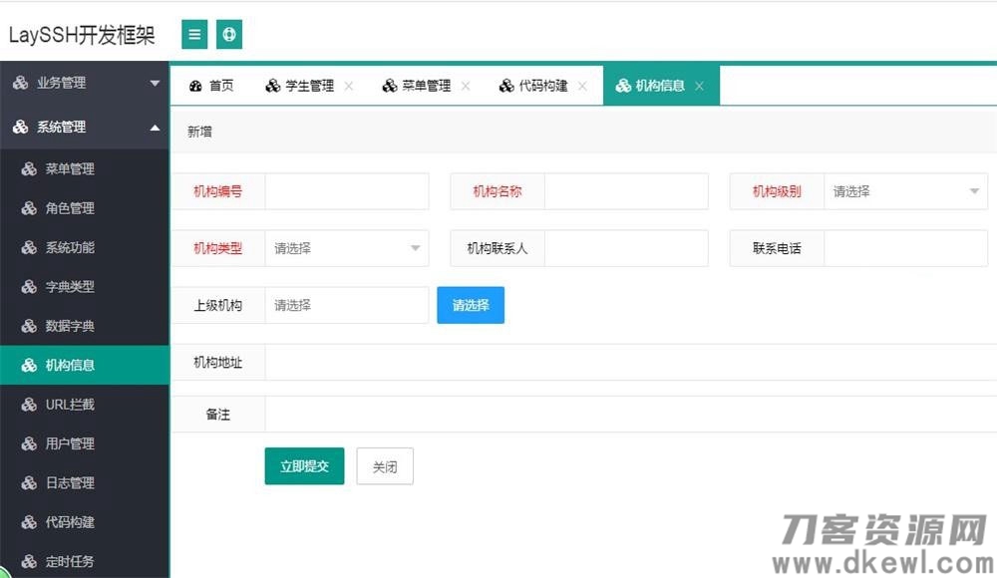The height and width of the screenshot is (578, 997).
Task: Click the hamburger icon to collapse sidebar
Action: point(194,34)
